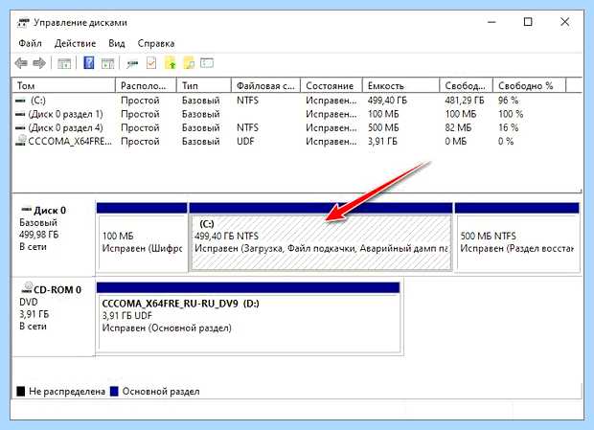This screenshot has height=430, width=594.
Task: Select the 100 МБ partition block on Диск 0
Action: tap(142, 238)
